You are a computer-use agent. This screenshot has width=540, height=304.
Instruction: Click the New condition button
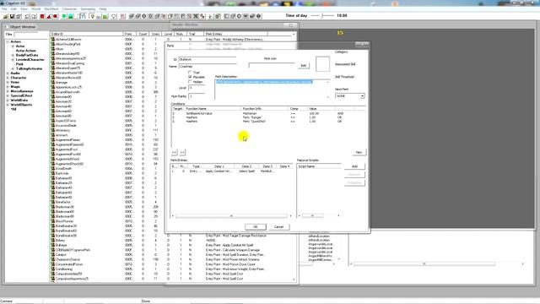point(359,152)
